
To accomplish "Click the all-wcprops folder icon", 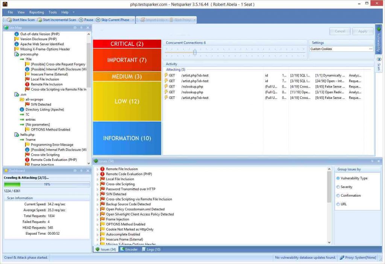I will 22,99.
